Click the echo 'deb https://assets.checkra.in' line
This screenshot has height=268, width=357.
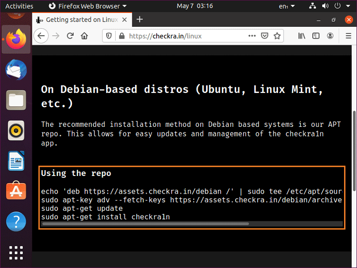coord(192,191)
